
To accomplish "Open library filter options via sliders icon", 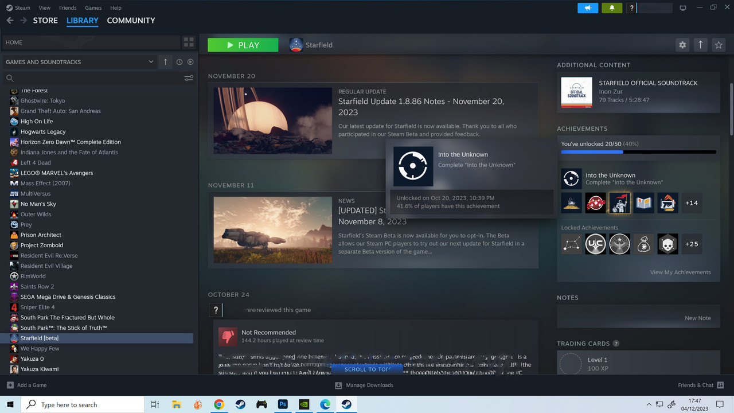I will tap(189, 78).
